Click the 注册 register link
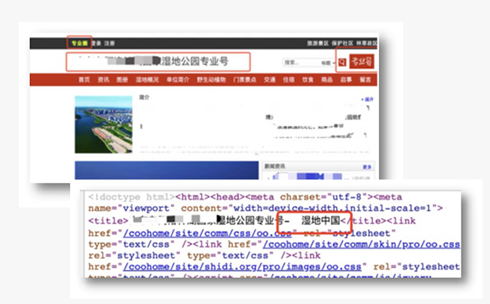The image size is (490, 304). coord(109,43)
